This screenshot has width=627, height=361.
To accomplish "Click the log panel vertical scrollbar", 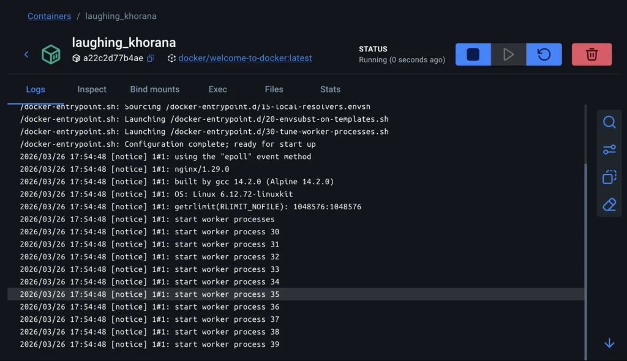I will pyautogui.click(x=586, y=257).
